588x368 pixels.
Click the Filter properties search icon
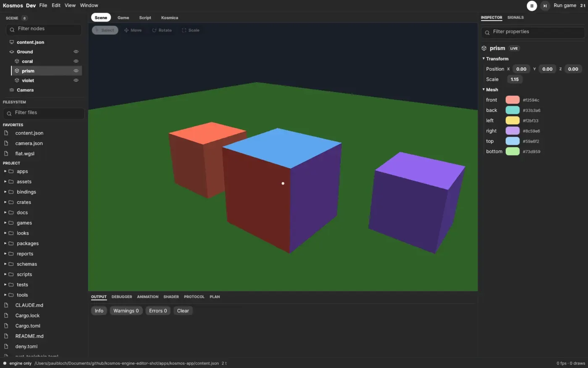pos(487,32)
